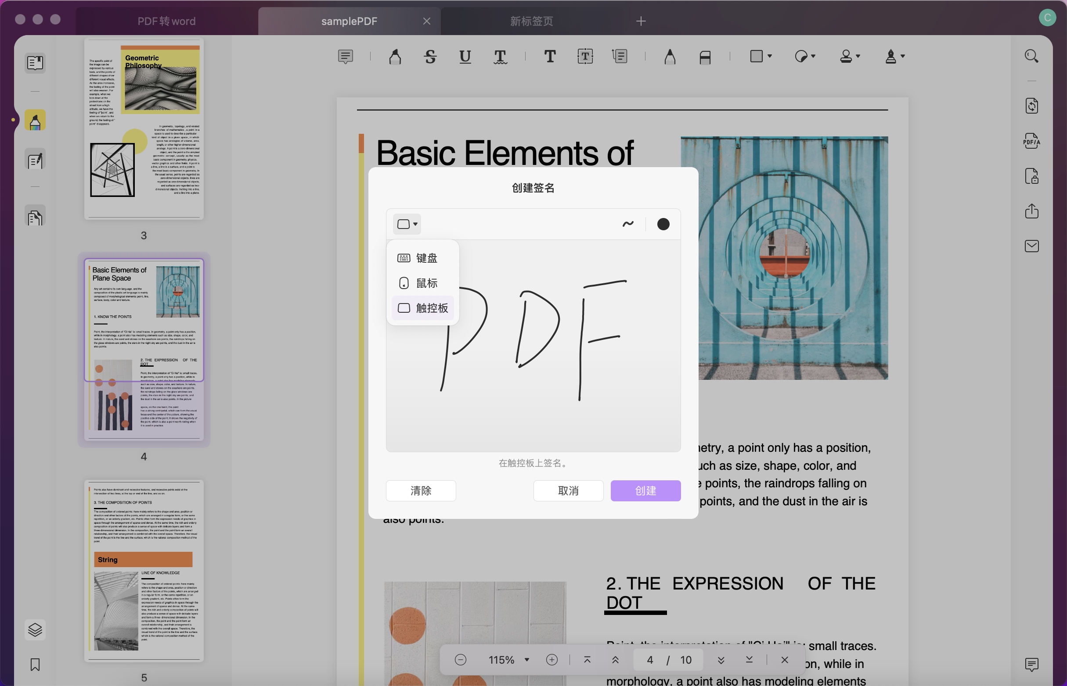Viewport: 1067px width, 686px height.
Task: Close the samplePDF tab
Action: coord(427,21)
